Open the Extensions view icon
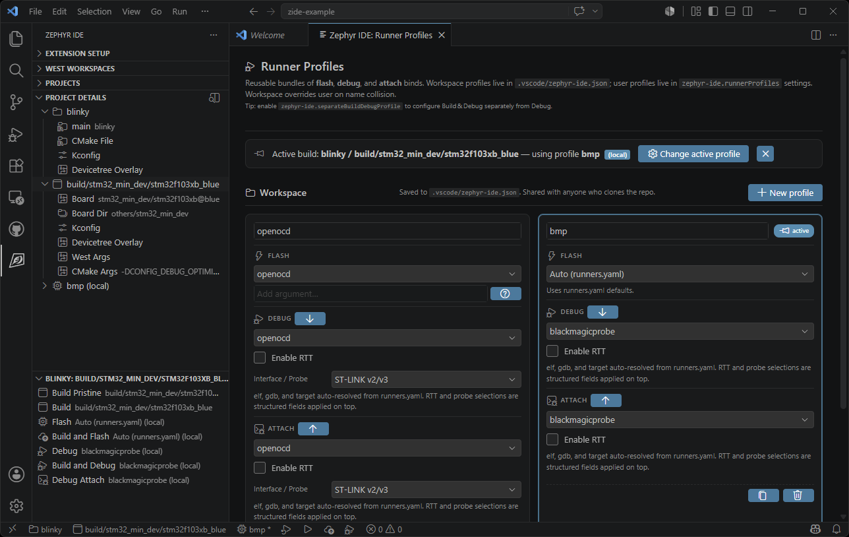This screenshot has width=849, height=537. click(16, 166)
